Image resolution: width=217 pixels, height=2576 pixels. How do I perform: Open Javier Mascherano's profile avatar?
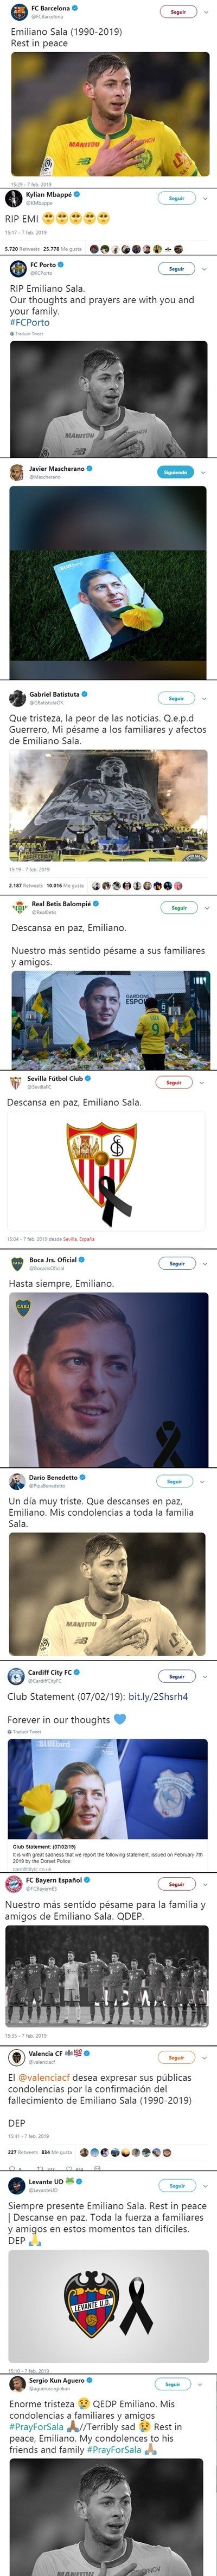pyautogui.click(x=17, y=473)
